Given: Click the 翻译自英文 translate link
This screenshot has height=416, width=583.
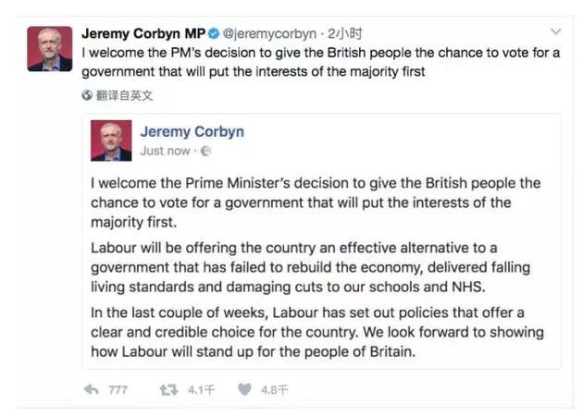Looking at the screenshot, I should (124, 94).
